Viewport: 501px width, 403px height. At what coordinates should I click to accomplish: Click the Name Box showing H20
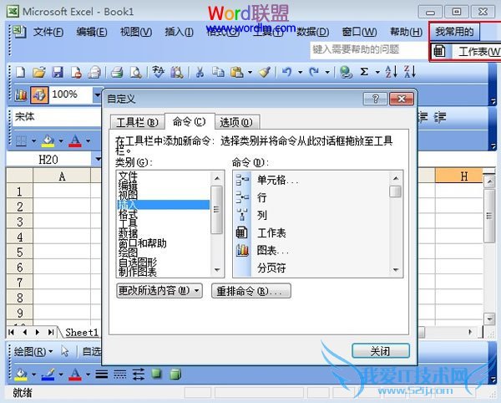click(48, 160)
